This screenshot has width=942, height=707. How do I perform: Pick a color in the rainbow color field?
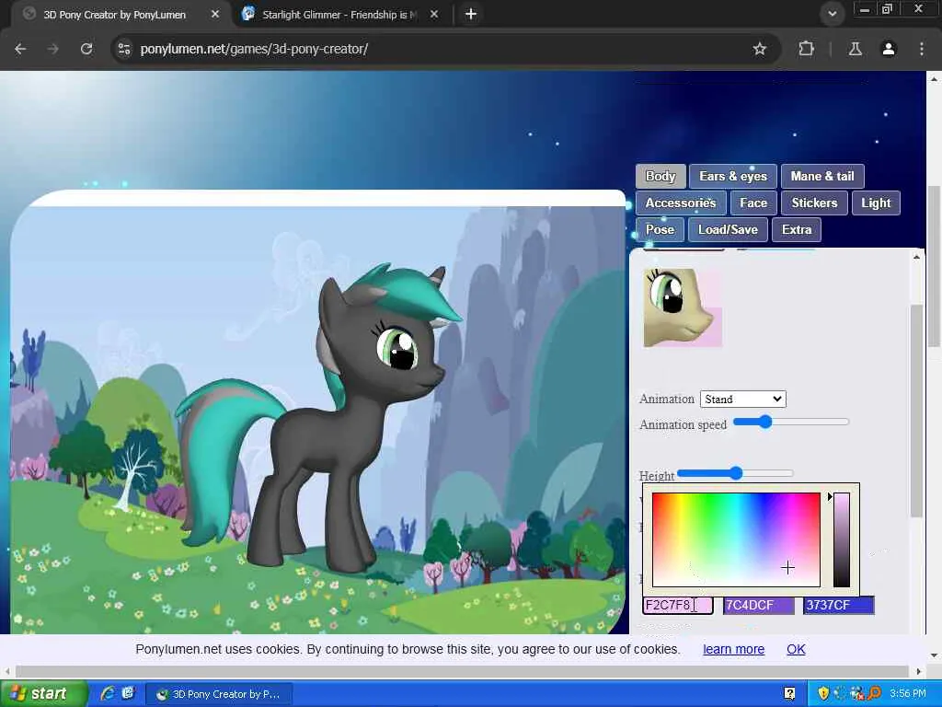point(736,539)
